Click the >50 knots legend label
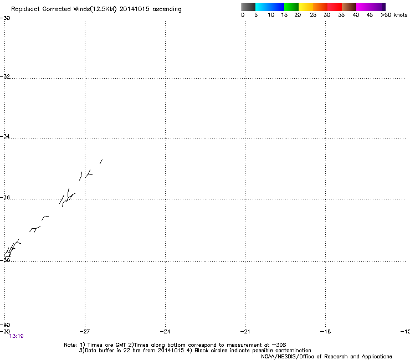Image resolution: width=410 pixels, height=360 pixels. click(394, 15)
